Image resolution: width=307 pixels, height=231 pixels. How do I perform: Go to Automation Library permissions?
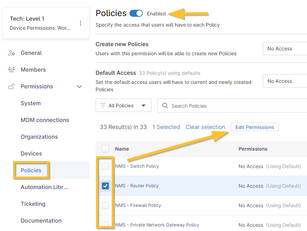44,187
